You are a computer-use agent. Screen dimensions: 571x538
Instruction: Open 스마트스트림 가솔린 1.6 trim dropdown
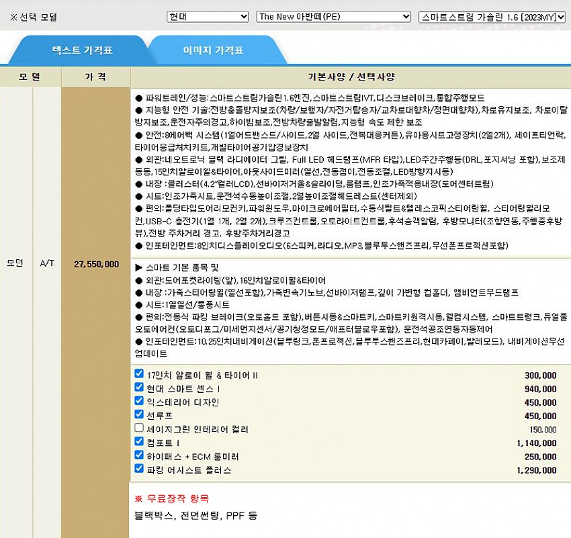(492, 17)
